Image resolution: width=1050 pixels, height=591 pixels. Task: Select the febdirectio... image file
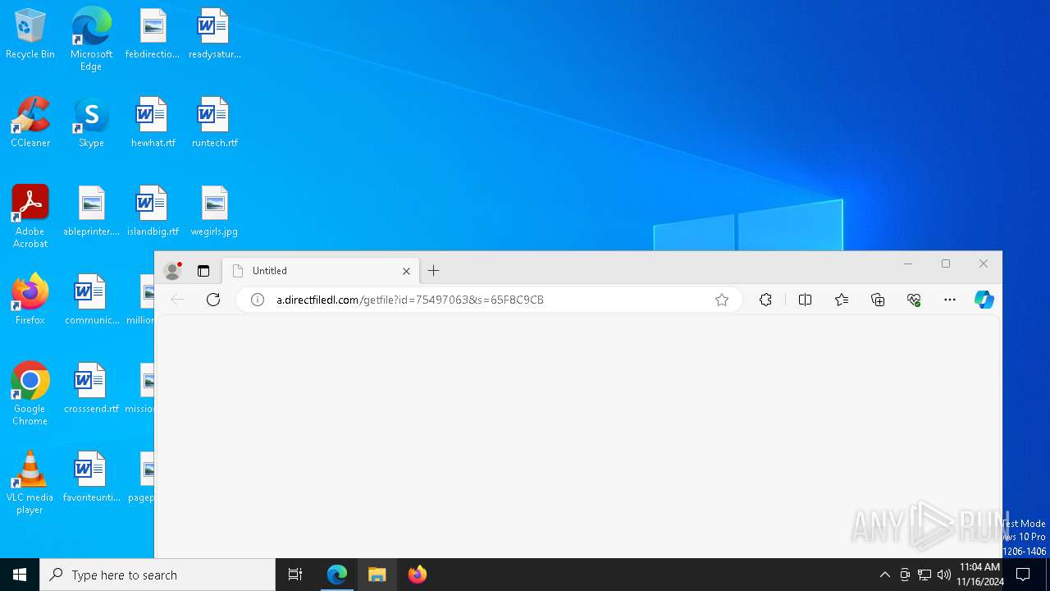(x=153, y=34)
